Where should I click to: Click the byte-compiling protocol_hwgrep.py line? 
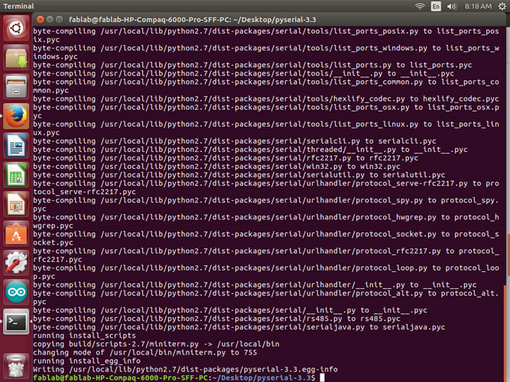(x=266, y=222)
